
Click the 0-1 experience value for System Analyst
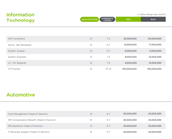(x=108, y=51)
